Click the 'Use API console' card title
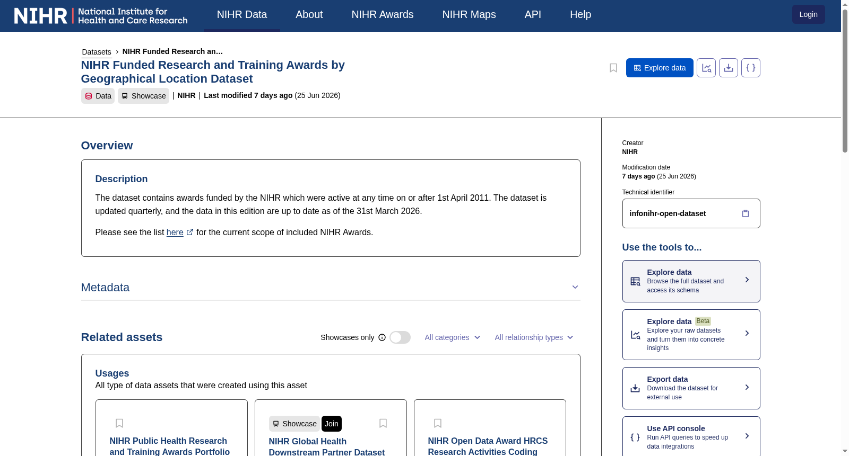This screenshot has height=456, width=849. [676, 428]
